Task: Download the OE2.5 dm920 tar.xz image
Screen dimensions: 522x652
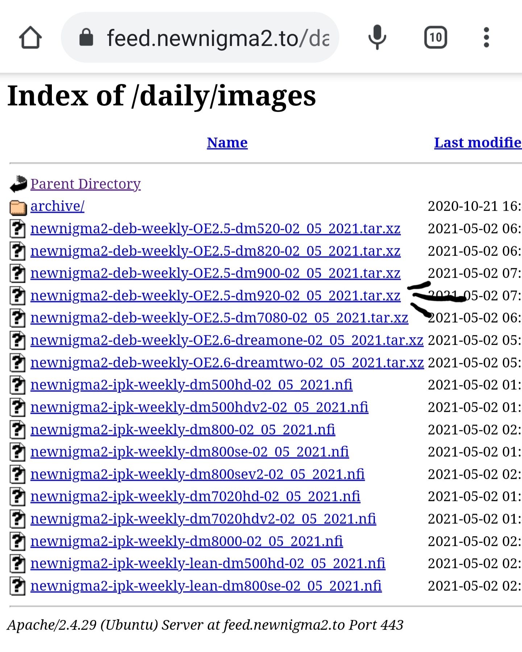Action: pyautogui.click(x=215, y=296)
